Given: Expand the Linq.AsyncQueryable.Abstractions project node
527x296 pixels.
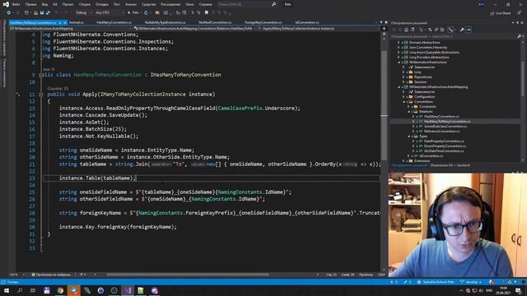Looking at the screenshot, I should (x=399, y=53).
